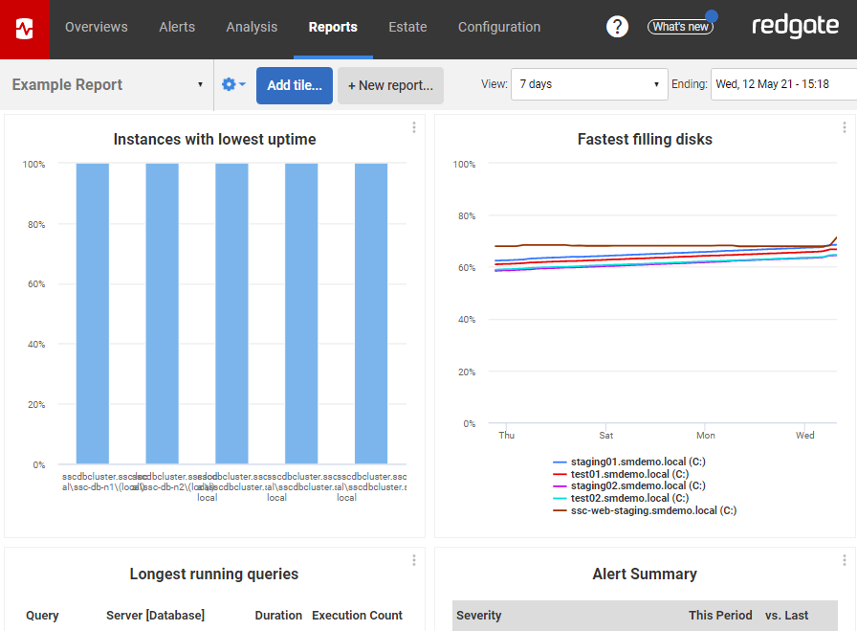Open tile options menu on Instances with lowest uptime
Image resolution: width=857 pixels, height=631 pixels.
pos(413,126)
